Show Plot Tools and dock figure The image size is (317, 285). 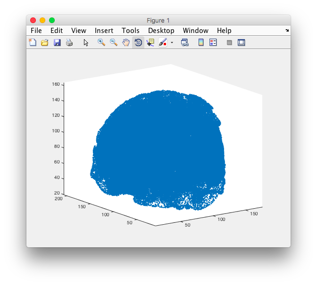(242, 42)
